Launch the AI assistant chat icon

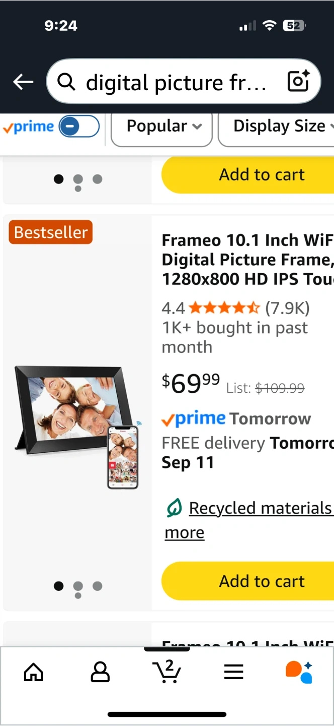tap(299, 672)
